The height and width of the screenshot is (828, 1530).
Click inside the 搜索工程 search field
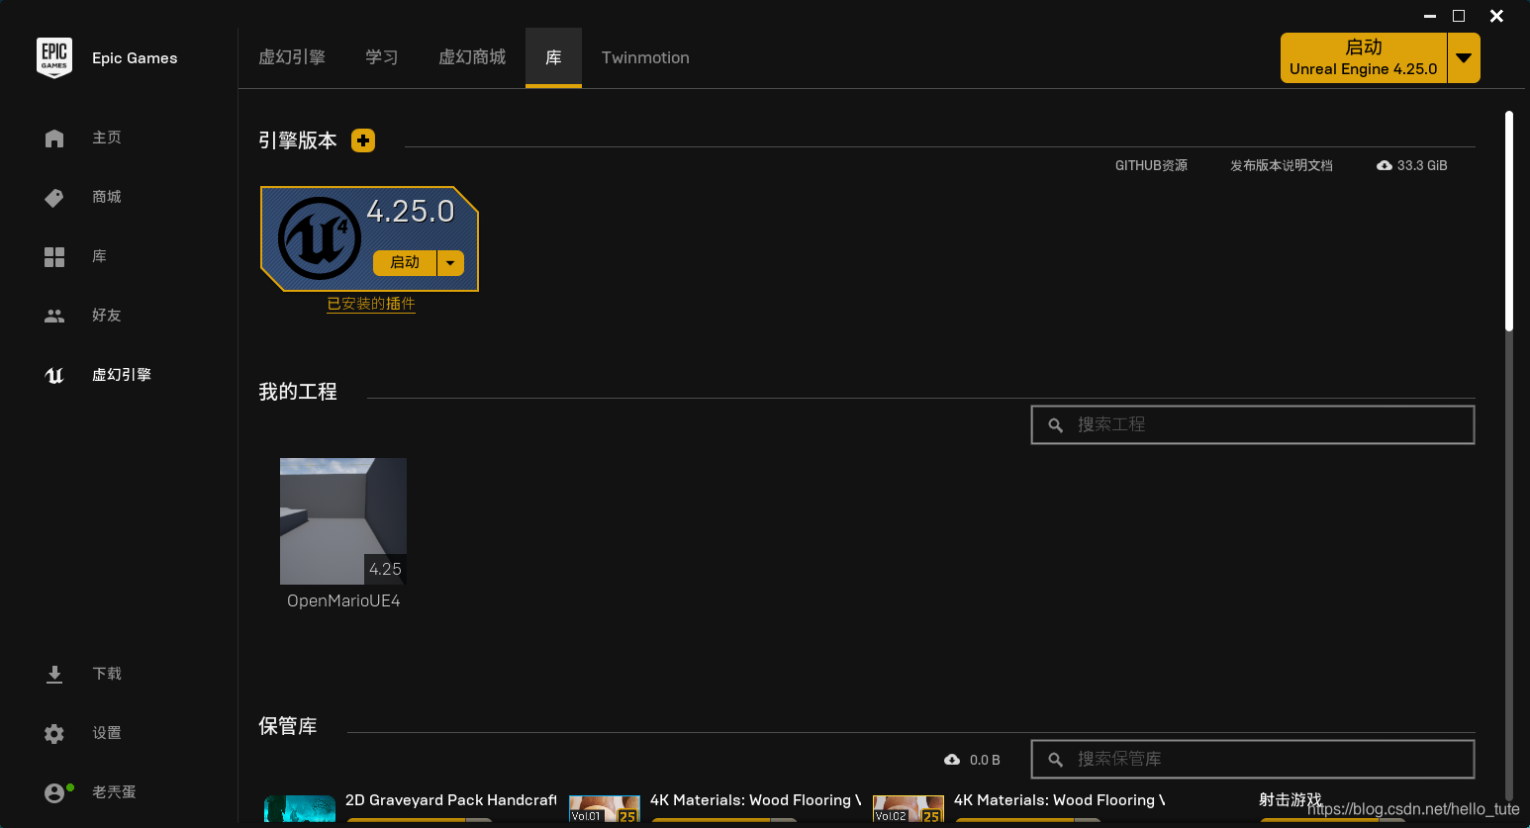click(1253, 424)
